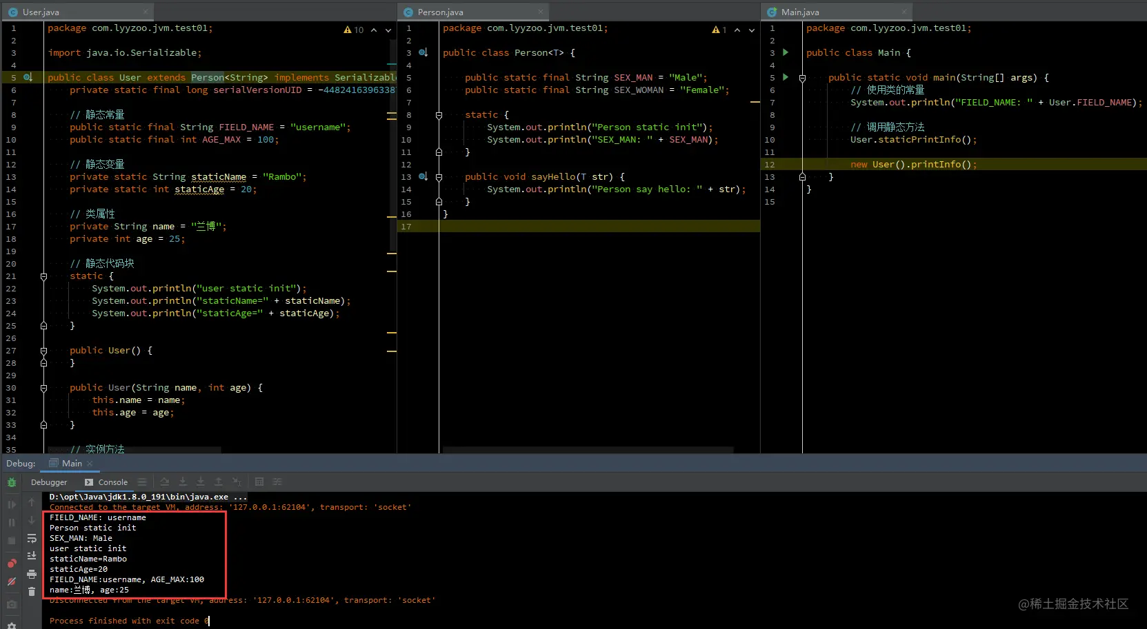Click the Person class reference in User.java

208,78
